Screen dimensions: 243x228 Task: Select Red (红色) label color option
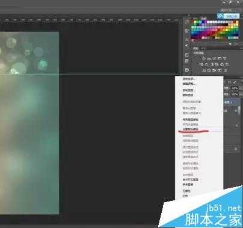(185, 196)
